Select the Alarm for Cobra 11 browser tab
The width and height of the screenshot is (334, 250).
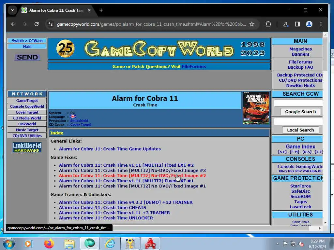[x=56, y=10]
